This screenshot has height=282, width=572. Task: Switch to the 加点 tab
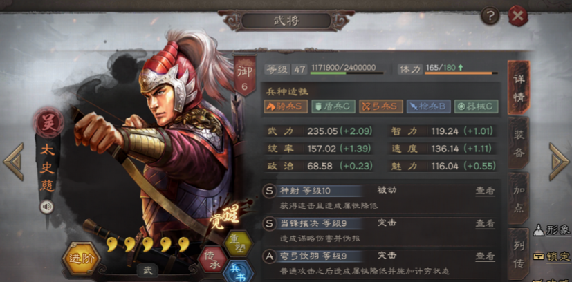coord(518,199)
